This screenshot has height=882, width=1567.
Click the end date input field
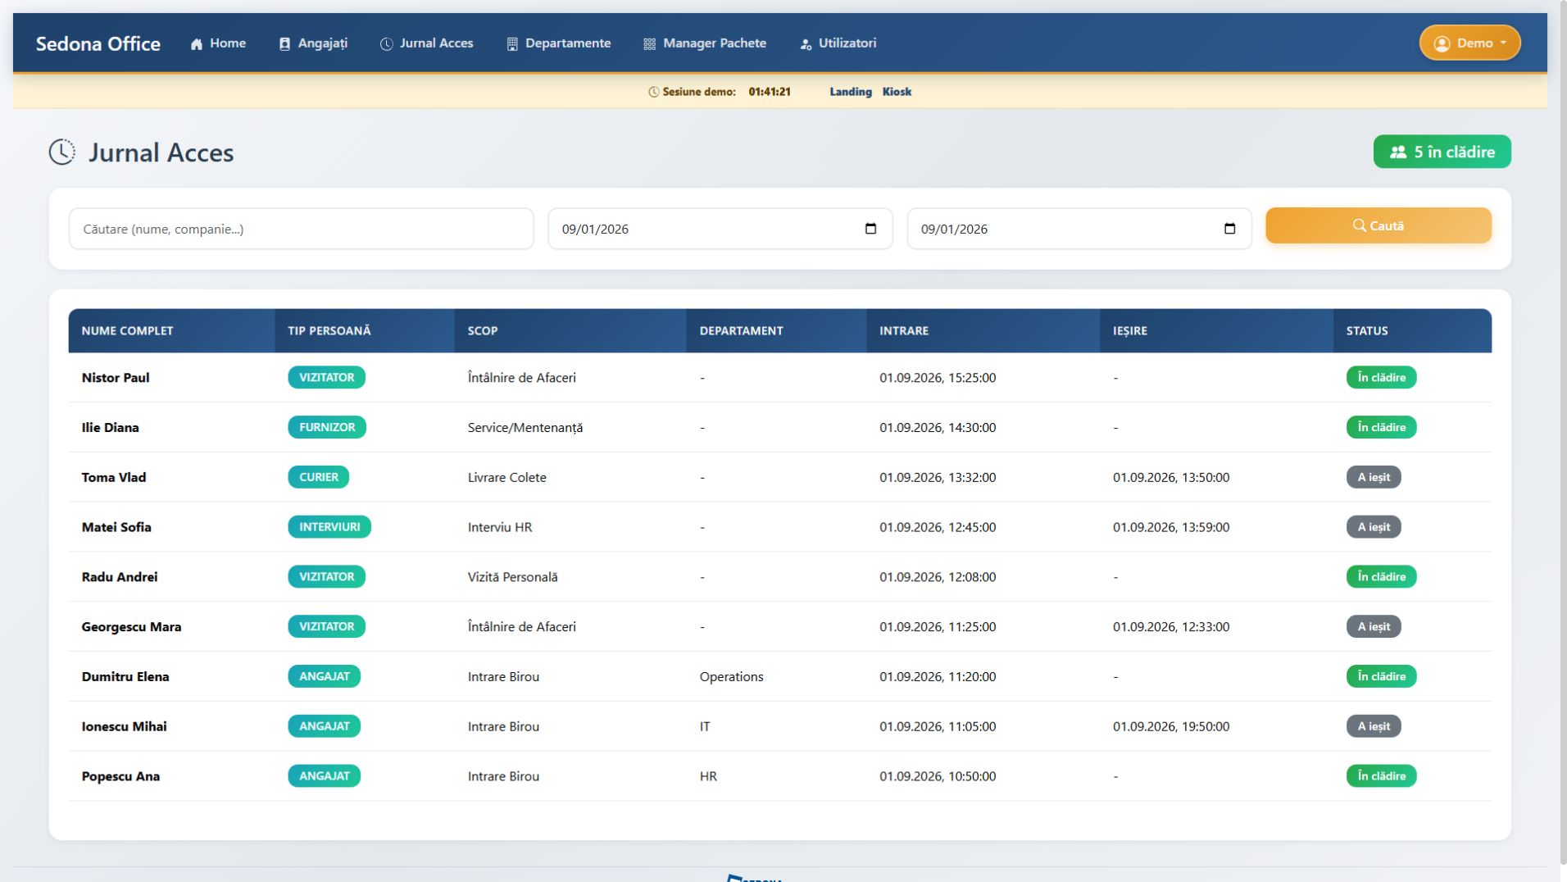coord(1079,229)
